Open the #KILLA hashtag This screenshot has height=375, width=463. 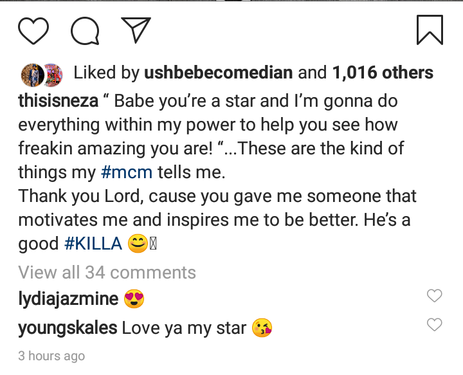93,244
